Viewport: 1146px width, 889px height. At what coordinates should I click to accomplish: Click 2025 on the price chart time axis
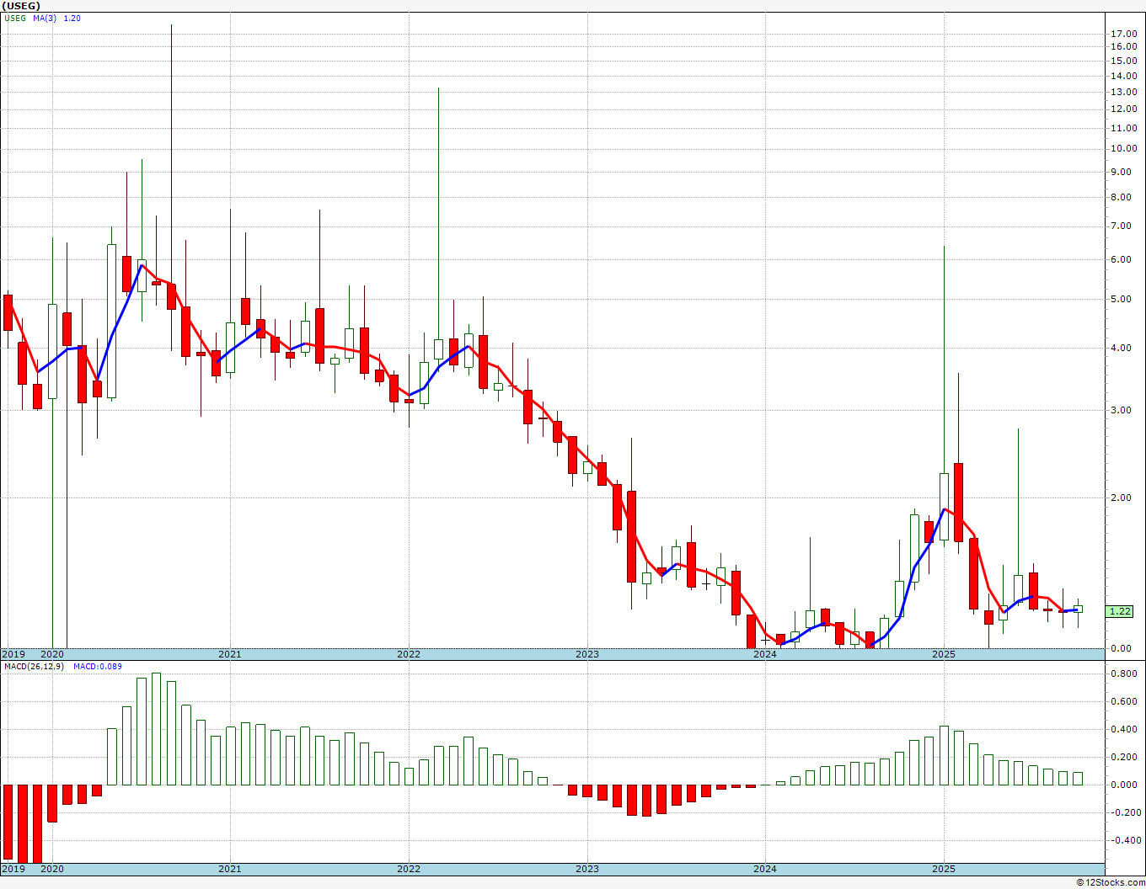[944, 654]
